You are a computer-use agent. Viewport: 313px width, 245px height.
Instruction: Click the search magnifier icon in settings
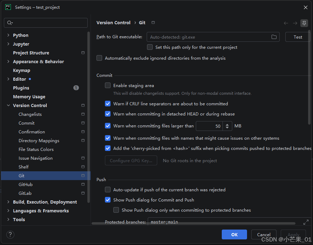[x=9, y=23]
